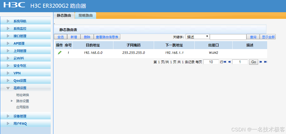286x134 pixels.
Task: Open the 地址转换 submenu item
Action: pyautogui.click(x=23, y=95)
